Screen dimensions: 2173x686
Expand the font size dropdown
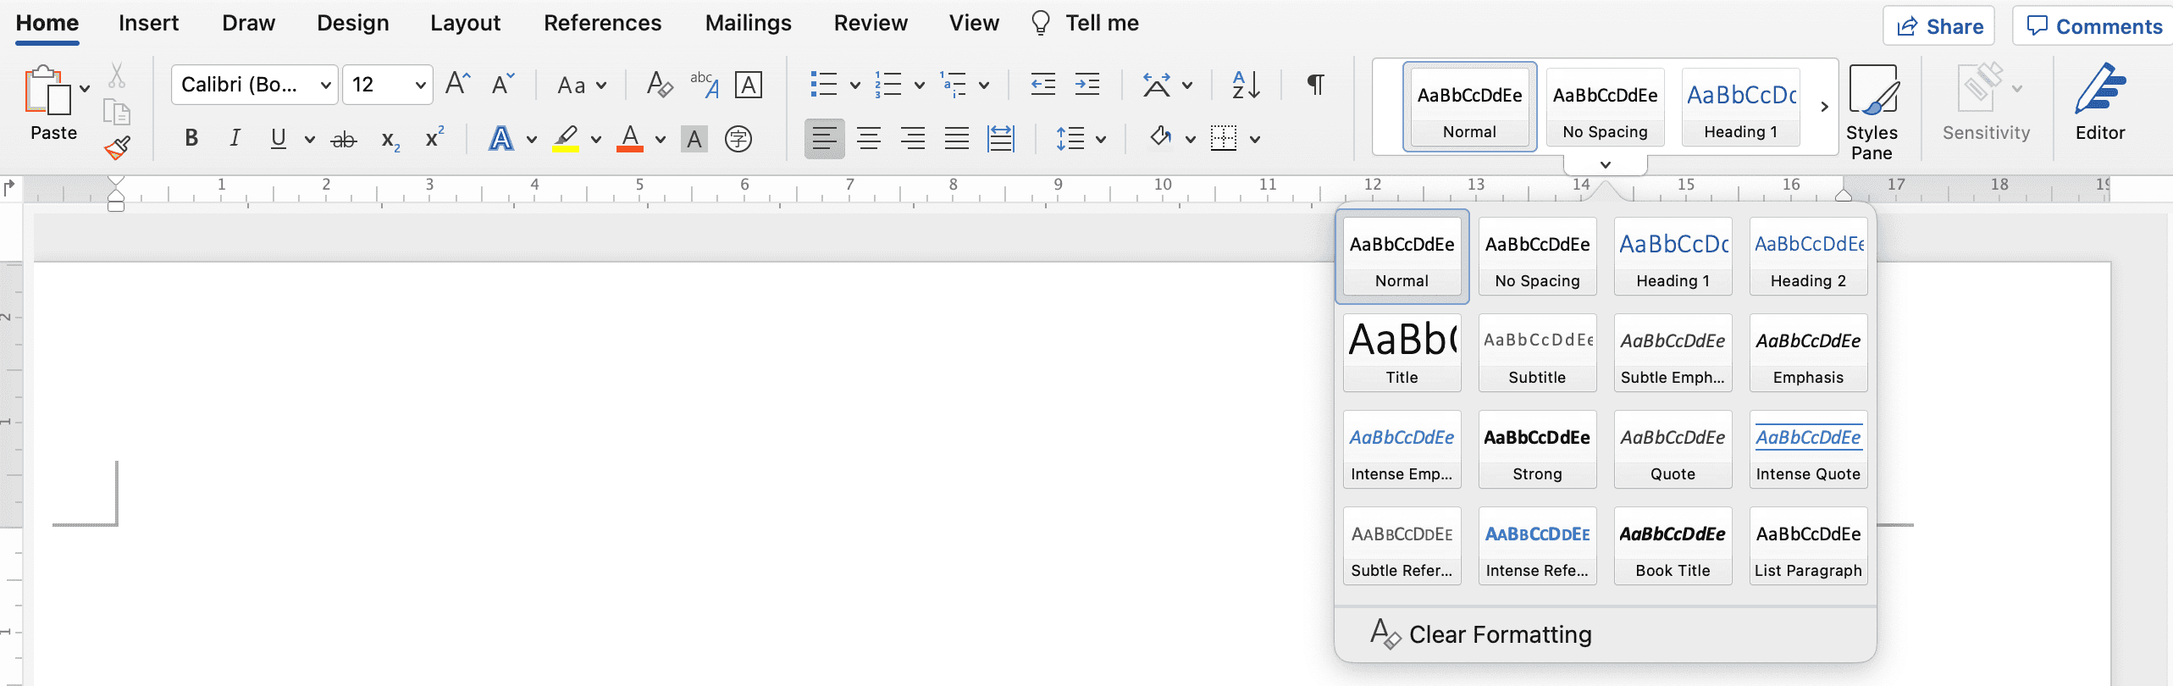tap(420, 85)
